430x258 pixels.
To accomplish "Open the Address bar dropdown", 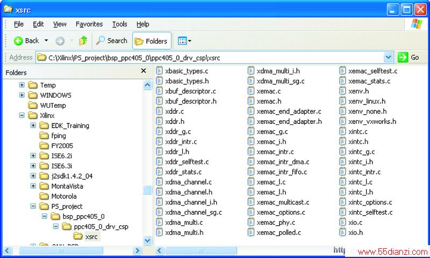I will click(388, 57).
